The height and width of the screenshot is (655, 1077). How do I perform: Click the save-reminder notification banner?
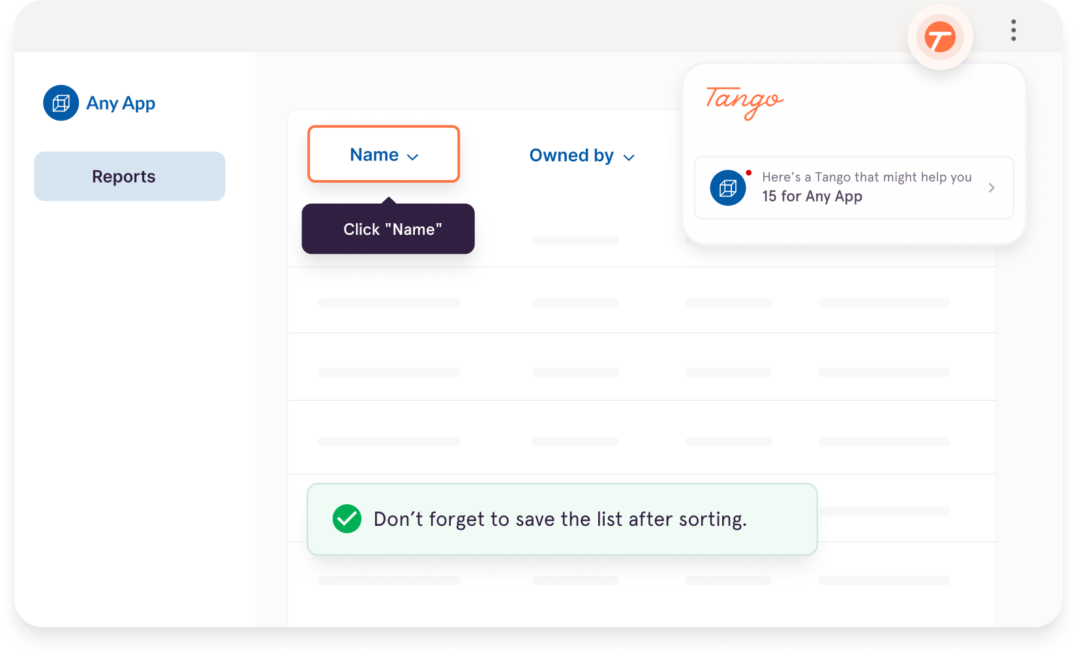point(562,519)
